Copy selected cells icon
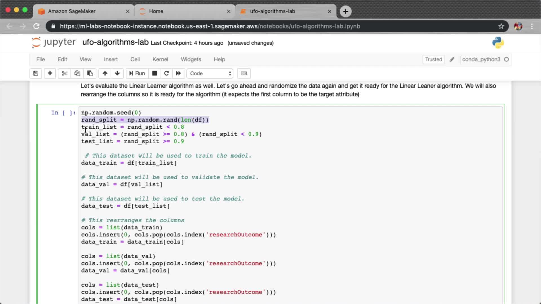The image size is (541, 304). coord(77,73)
